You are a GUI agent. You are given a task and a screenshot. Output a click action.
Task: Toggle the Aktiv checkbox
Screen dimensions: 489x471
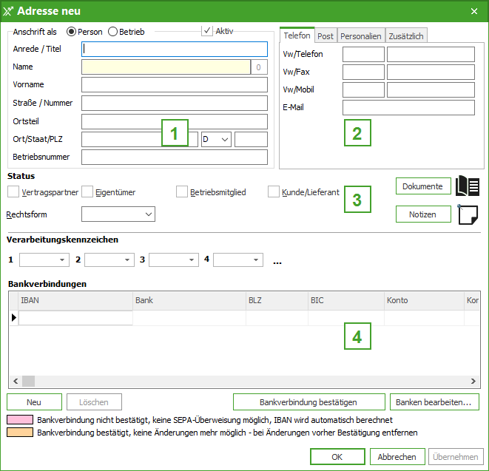pyautogui.click(x=207, y=31)
